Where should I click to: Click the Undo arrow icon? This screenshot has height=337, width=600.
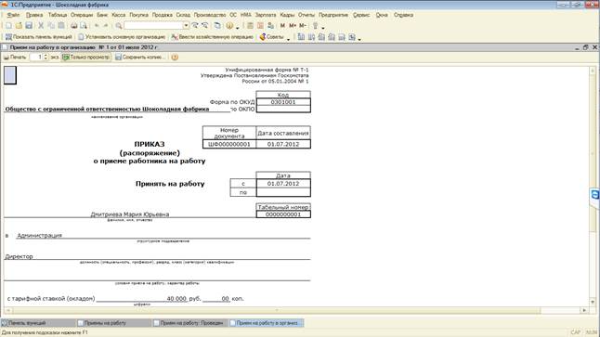(97, 26)
